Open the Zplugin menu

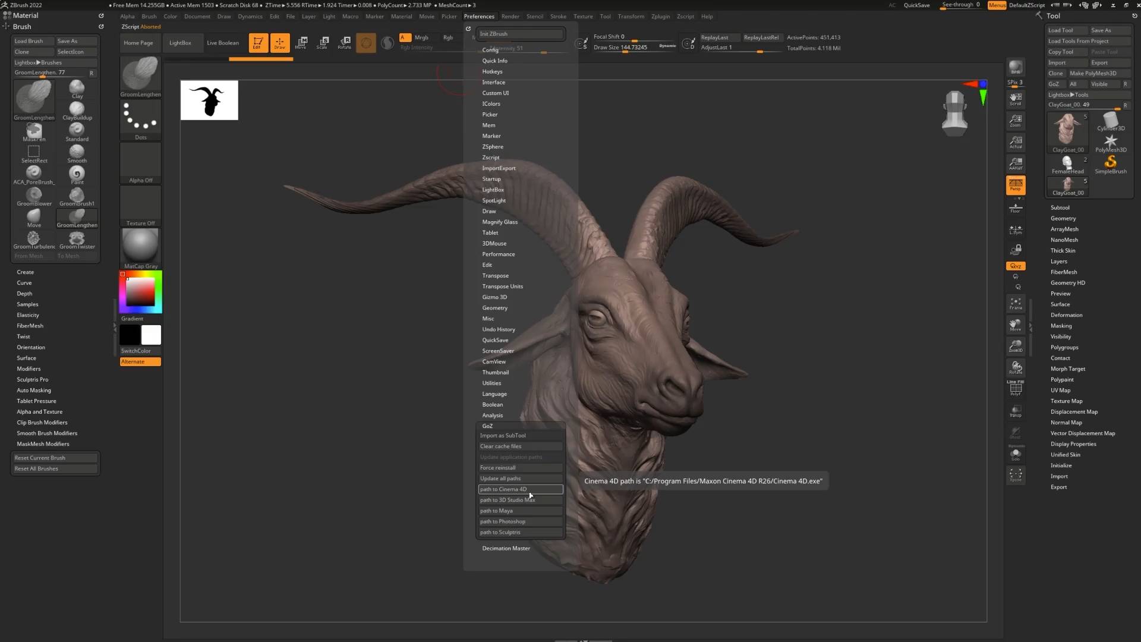(x=660, y=16)
